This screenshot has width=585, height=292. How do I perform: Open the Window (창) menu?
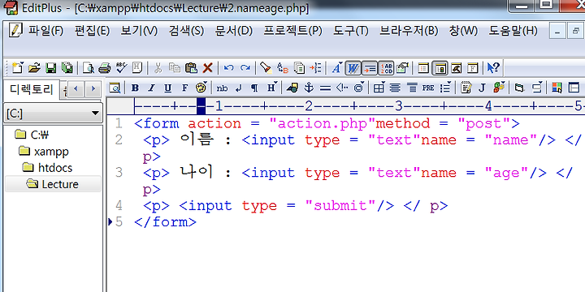click(463, 31)
